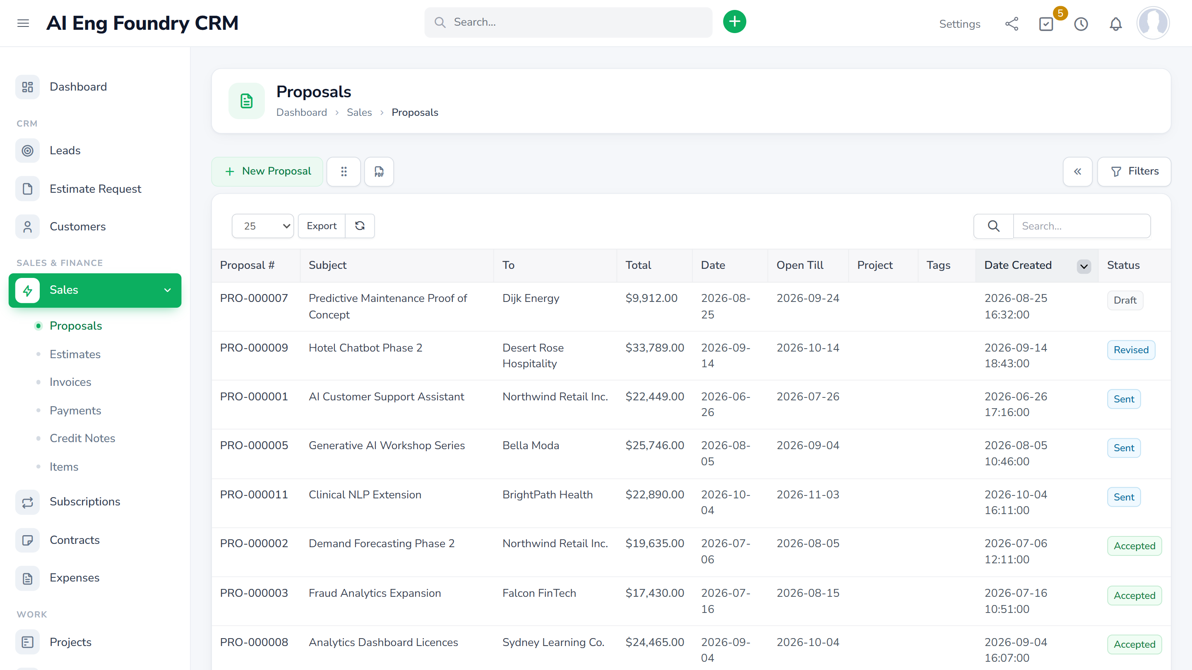Sort by Date Created column arrow
Image resolution: width=1192 pixels, height=670 pixels.
click(1084, 266)
